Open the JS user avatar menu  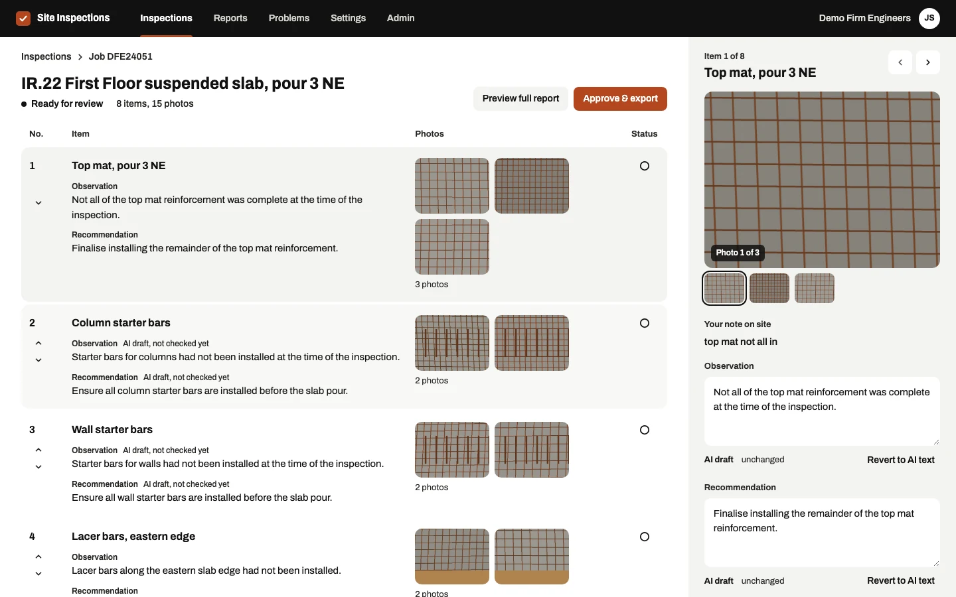pyautogui.click(x=929, y=19)
